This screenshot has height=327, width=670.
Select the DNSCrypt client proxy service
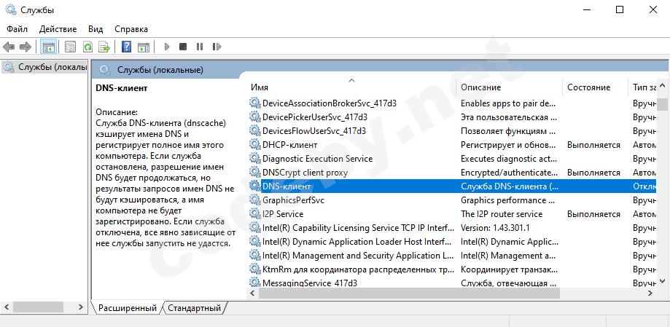click(305, 173)
